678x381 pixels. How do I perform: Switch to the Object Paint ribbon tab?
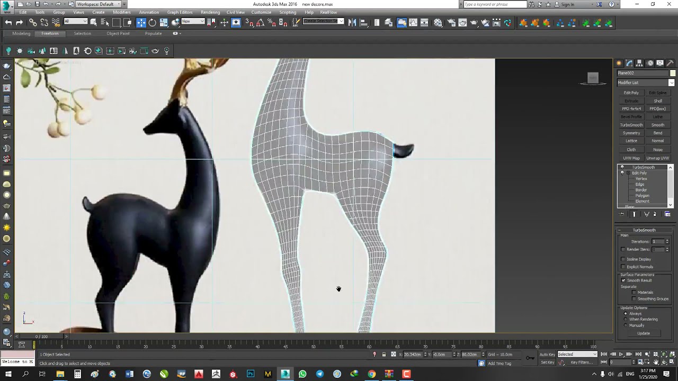118,33
